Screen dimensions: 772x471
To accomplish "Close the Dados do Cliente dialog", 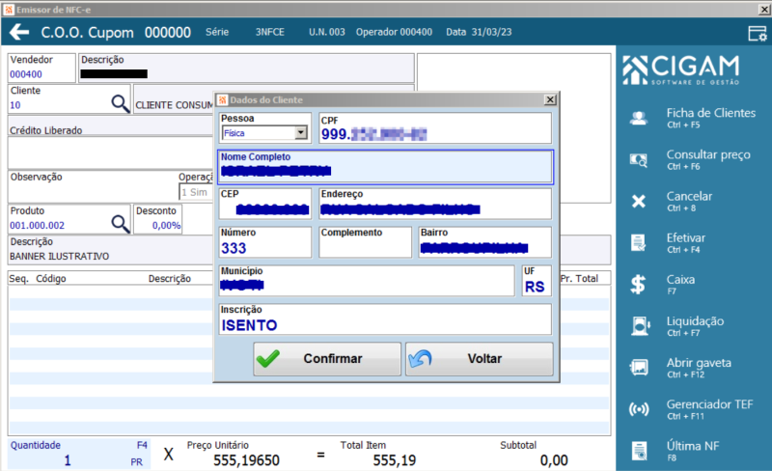I will click(x=550, y=99).
